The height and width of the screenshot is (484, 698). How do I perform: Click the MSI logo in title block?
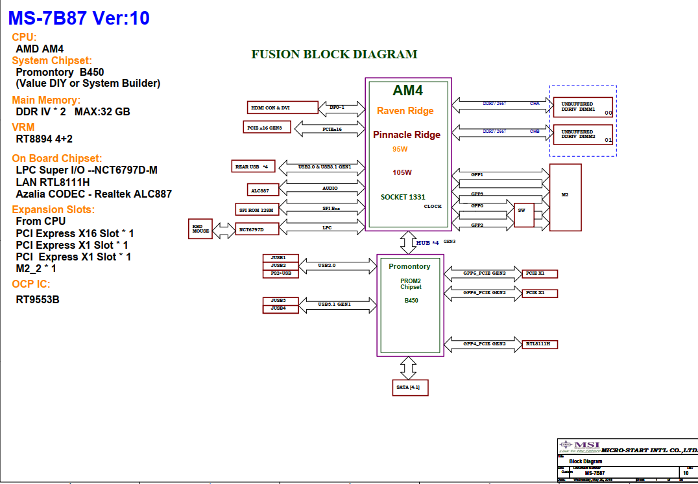[579, 447]
